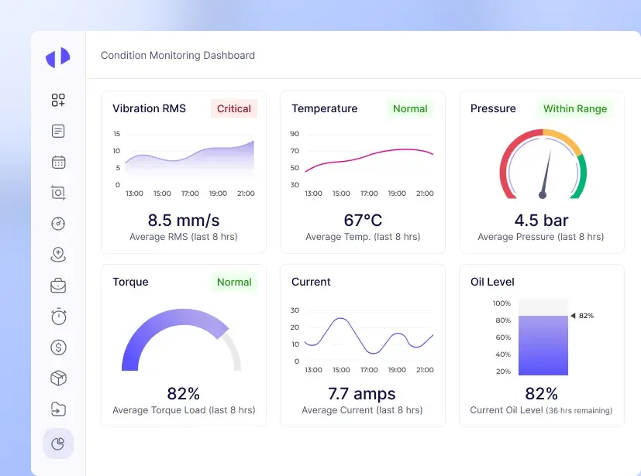Click the Critical status badge on Vibration RMS

234,108
